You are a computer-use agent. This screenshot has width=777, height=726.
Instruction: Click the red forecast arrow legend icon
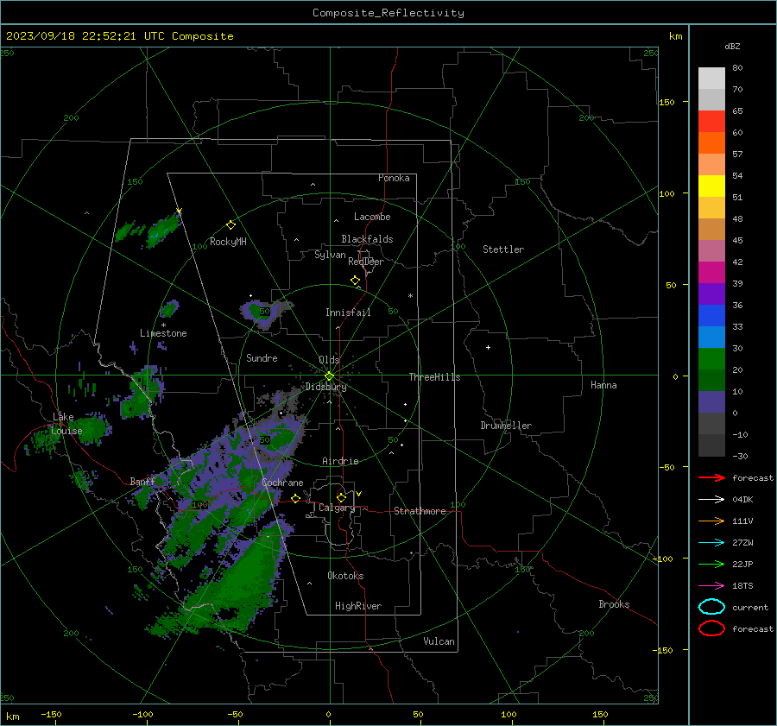pos(711,477)
